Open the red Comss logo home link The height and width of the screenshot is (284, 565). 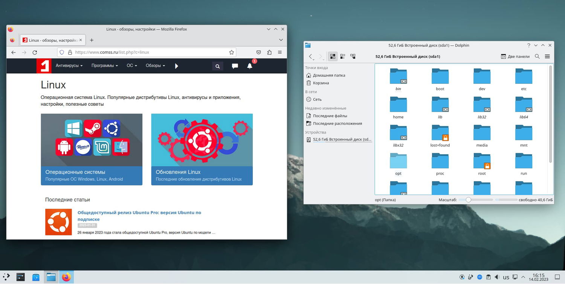tap(44, 66)
